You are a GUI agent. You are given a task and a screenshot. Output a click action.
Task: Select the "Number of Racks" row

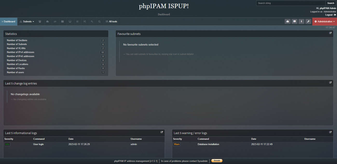tap(56, 68)
